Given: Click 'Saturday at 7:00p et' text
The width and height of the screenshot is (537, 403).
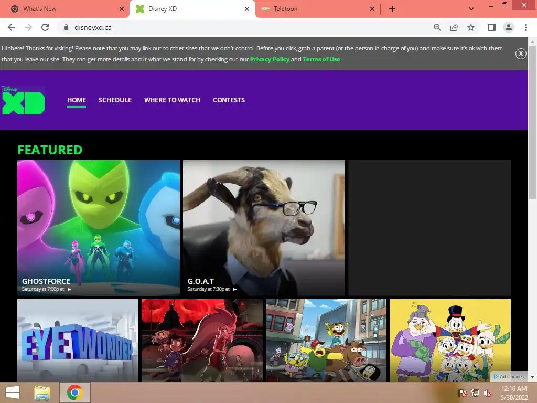Looking at the screenshot, I should 43,289.
